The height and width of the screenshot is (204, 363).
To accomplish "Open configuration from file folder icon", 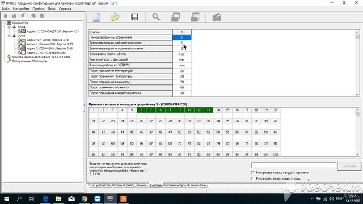I will pyautogui.click(x=115, y=17).
